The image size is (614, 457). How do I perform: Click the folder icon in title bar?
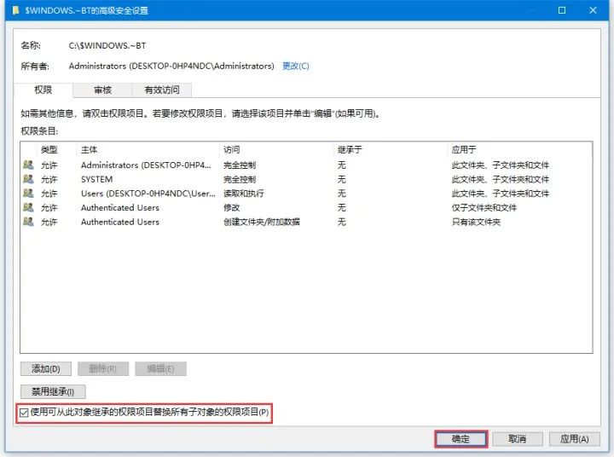point(15,10)
